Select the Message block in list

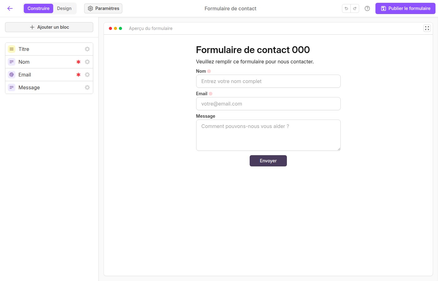point(49,87)
